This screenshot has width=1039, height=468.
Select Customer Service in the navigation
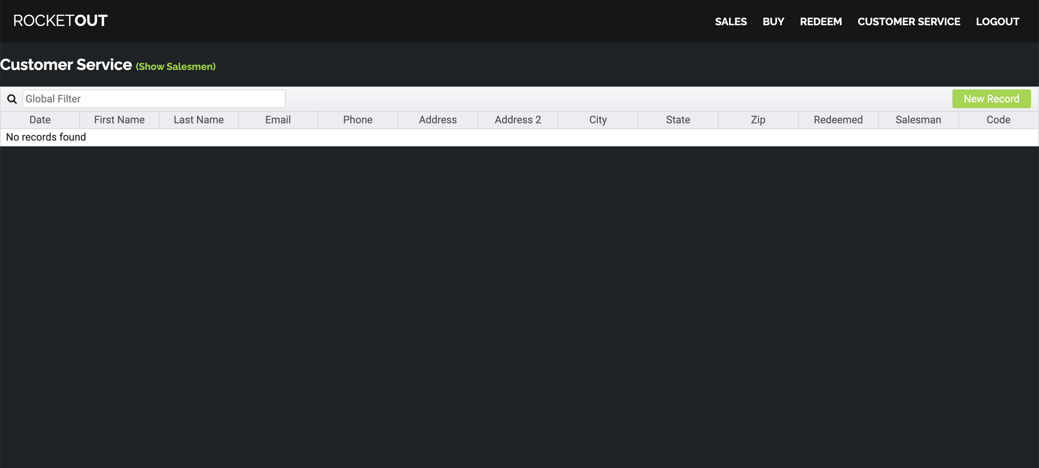coord(908,21)
